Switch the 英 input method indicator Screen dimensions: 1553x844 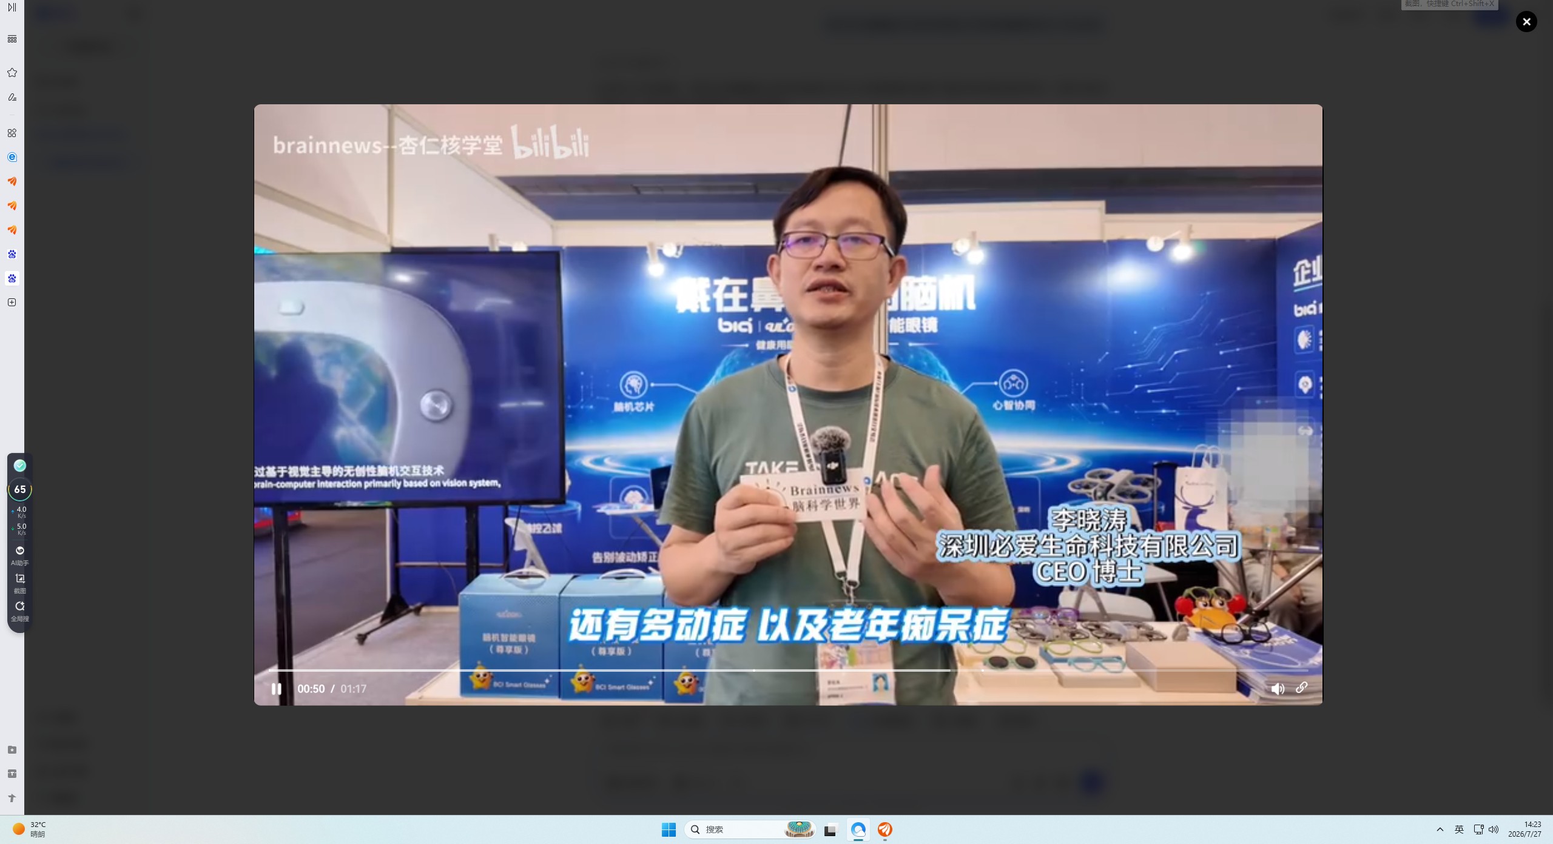[x=1460, y=829]
